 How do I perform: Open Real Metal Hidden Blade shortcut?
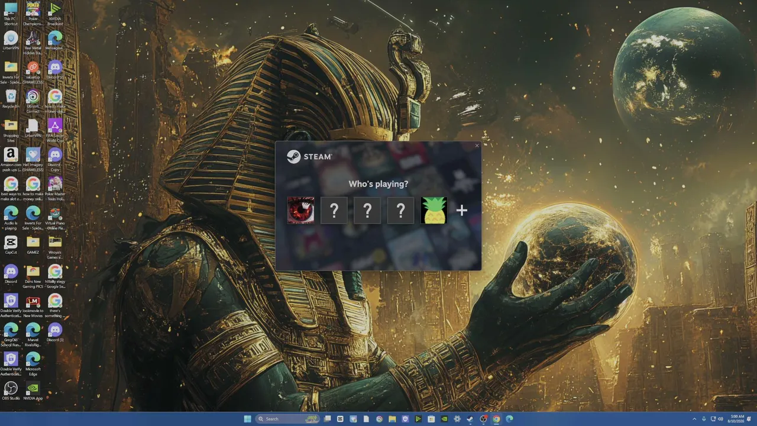[x=33, y=43]
